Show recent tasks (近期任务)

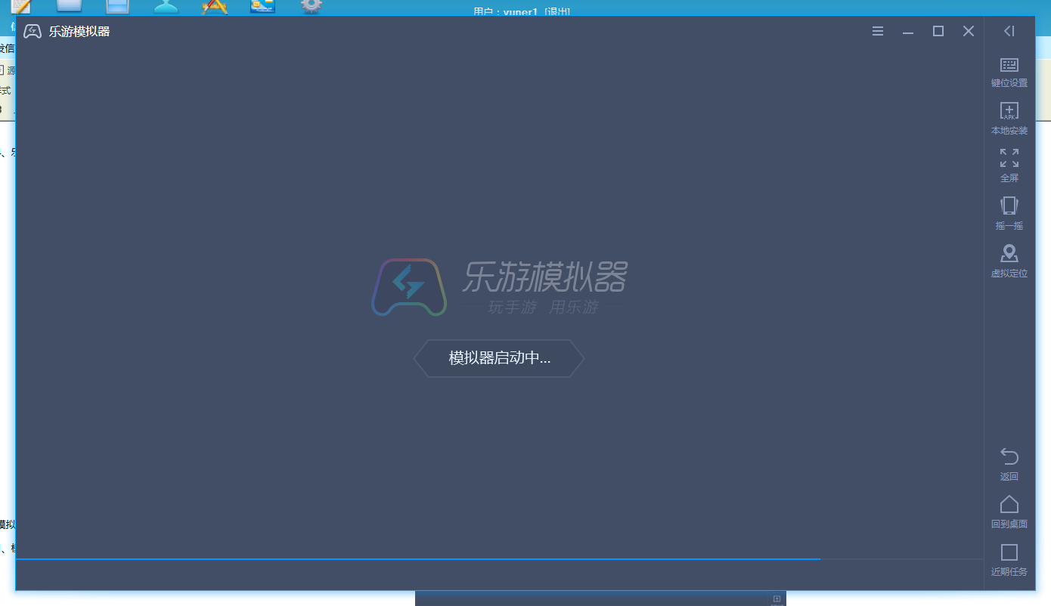pos(1009,560)
